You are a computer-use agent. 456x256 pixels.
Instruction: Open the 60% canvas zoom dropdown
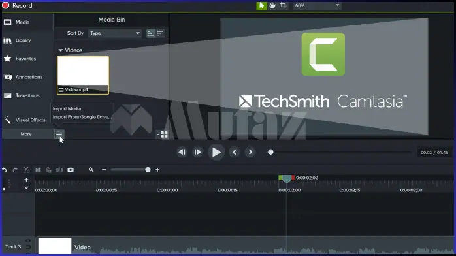pyautogui.click(x=317, y=5)
